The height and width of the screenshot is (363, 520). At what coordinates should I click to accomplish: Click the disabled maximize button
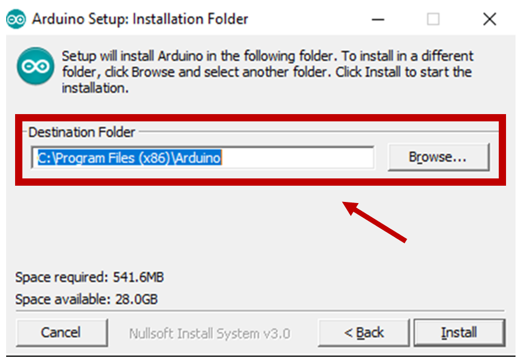tap(433, 19)
